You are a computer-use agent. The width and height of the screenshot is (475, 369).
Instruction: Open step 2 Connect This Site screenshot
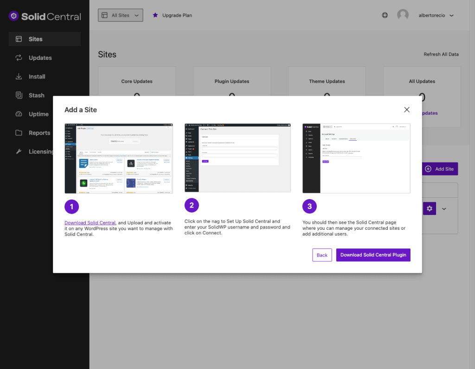tap(237, 158)
